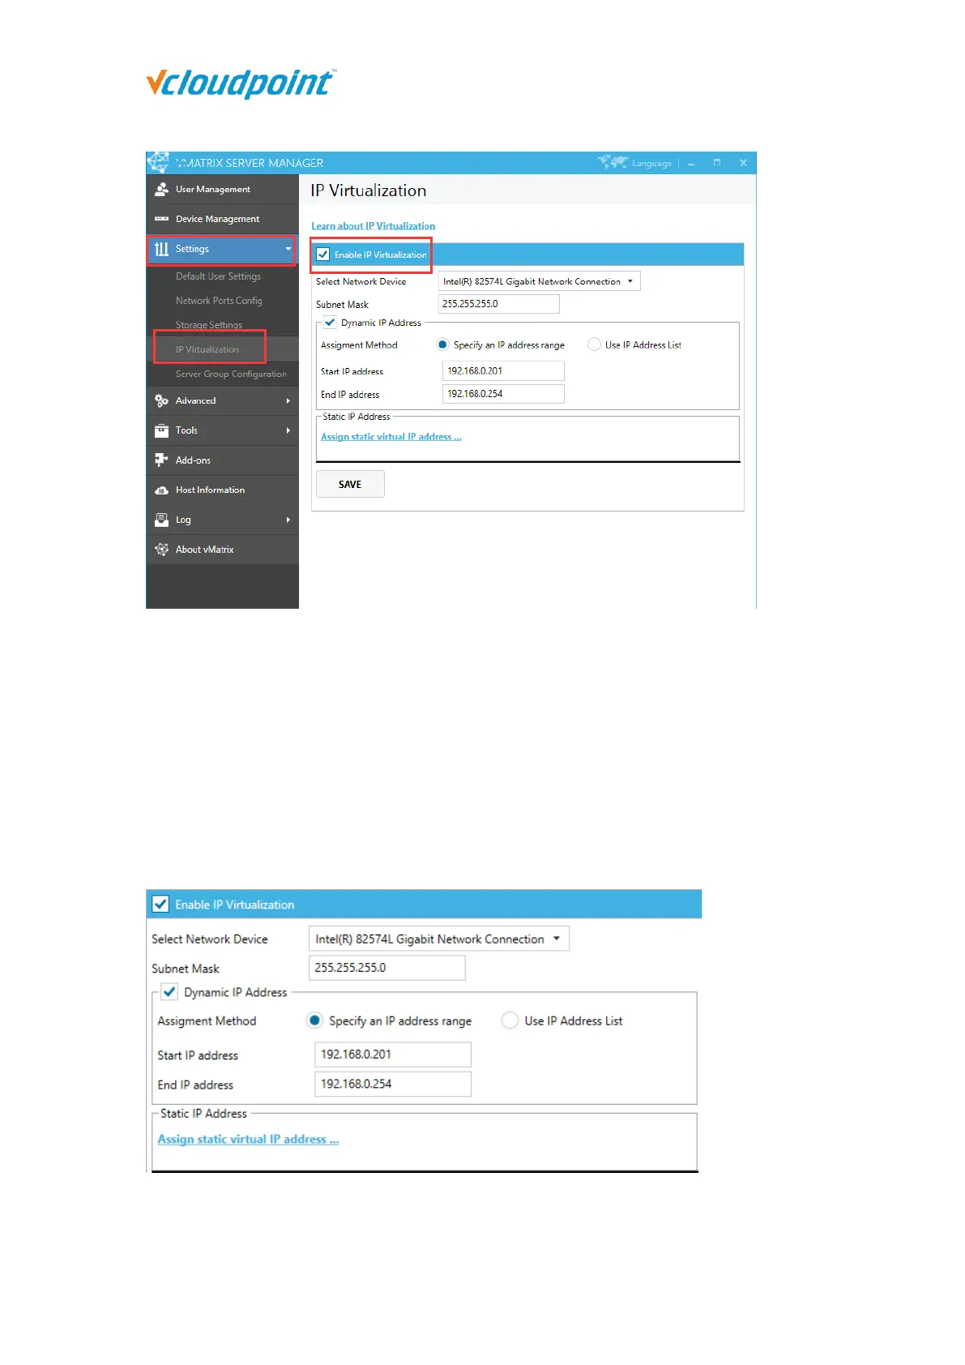Open Host Information section
This screenshot has height=1365, width=965.
pyautogui.click(x=223, y=490)
